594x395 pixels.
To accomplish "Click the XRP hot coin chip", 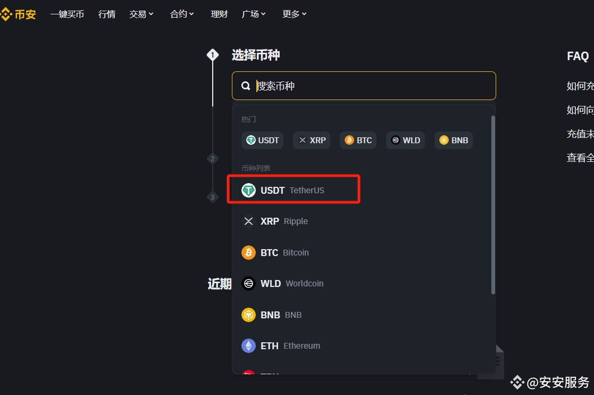I will point(312,140).
